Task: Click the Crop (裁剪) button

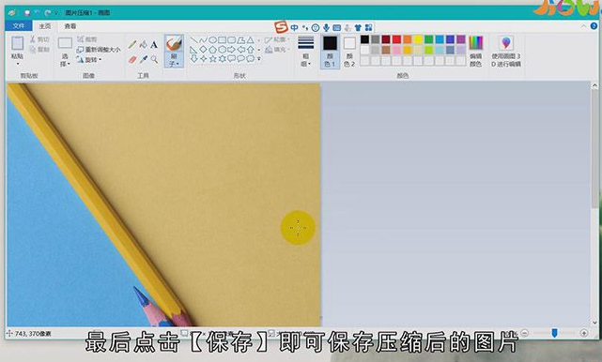Action: 87,39
